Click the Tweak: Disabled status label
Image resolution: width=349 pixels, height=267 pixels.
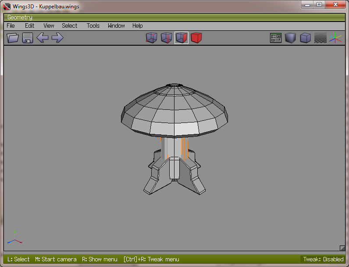(x=323, y=259)
